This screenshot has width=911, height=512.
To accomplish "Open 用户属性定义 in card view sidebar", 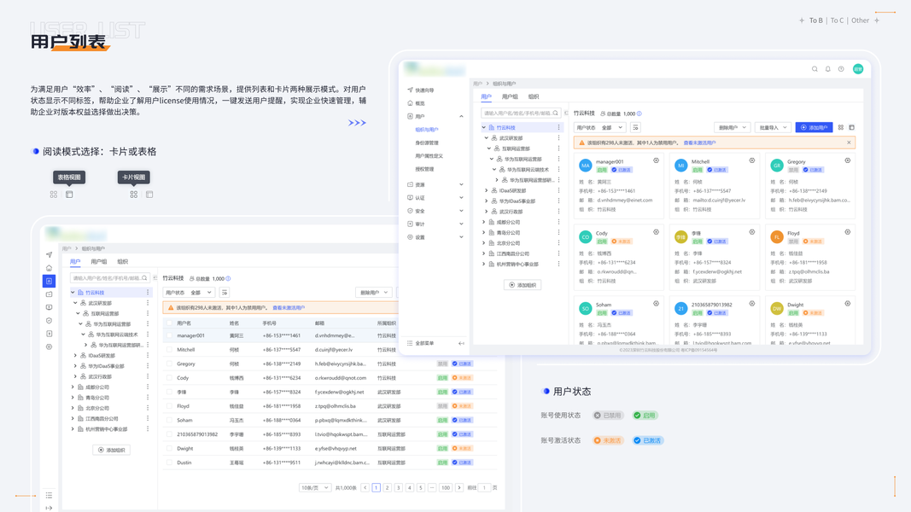I will tap(429, 156).
